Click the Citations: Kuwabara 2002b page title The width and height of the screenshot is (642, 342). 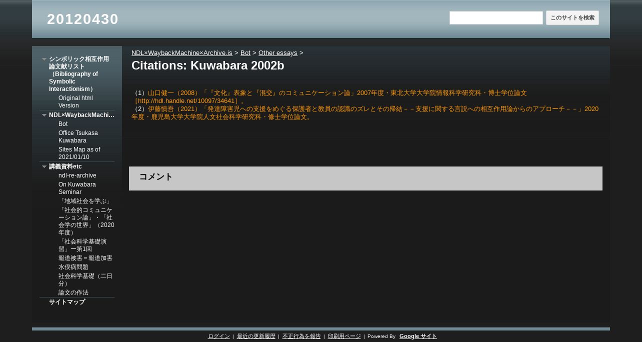click(x=208, y=65)
